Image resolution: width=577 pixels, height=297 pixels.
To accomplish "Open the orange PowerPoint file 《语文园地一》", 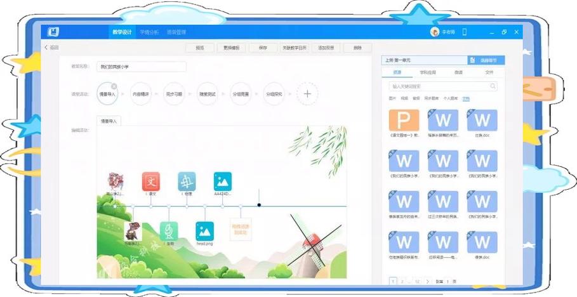I will [x=404, y=121].
